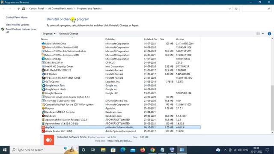Image resolution: width=274 pixels, height=154 pixels.
Task: Open the Windows Start menu
Action: coord(5,150)
